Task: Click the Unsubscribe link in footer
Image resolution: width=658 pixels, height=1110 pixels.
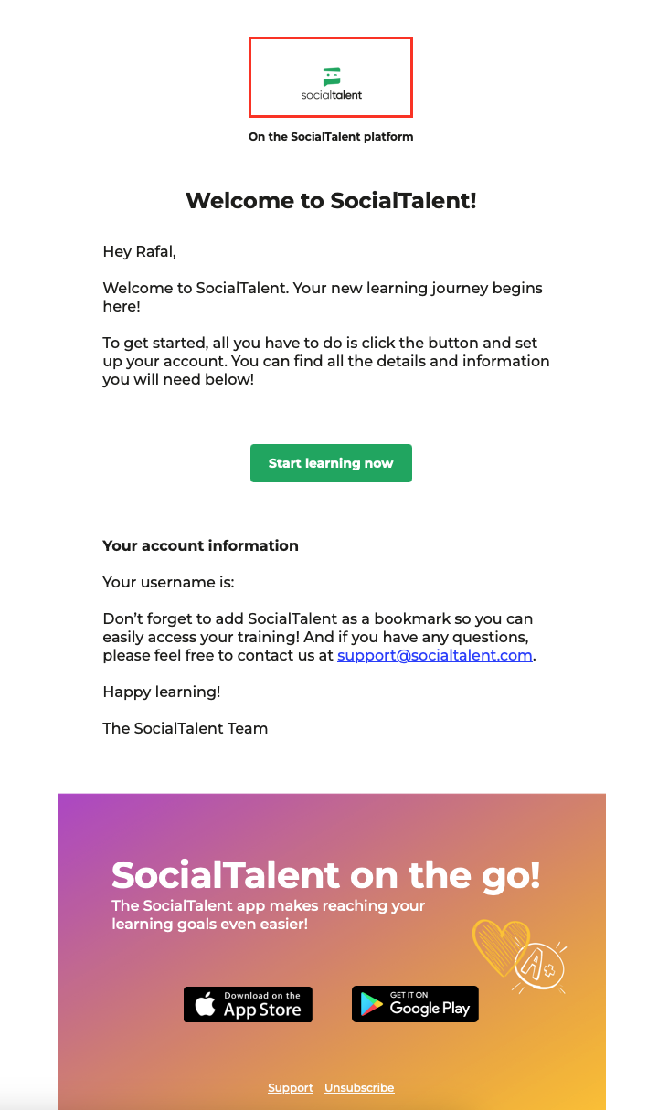Action: (x=359, y=1088)
